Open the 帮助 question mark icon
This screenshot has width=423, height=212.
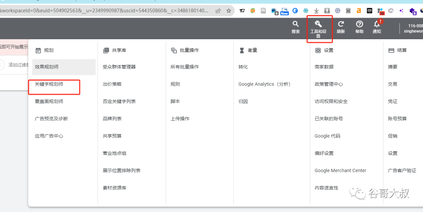pos(359,24)
